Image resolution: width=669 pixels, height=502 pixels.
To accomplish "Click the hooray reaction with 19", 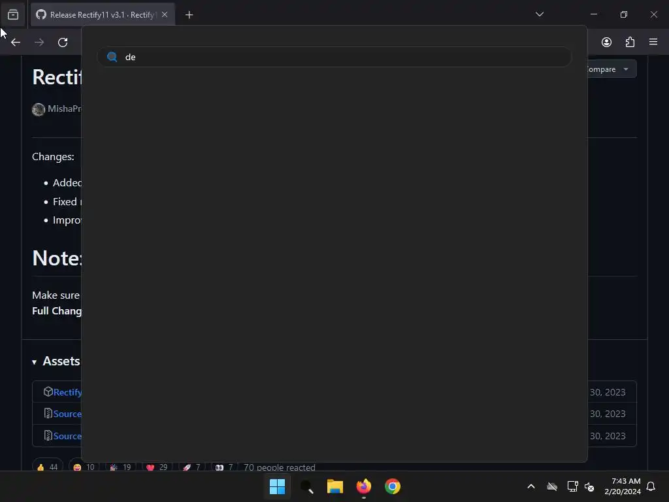I will (x=121, y=467).
